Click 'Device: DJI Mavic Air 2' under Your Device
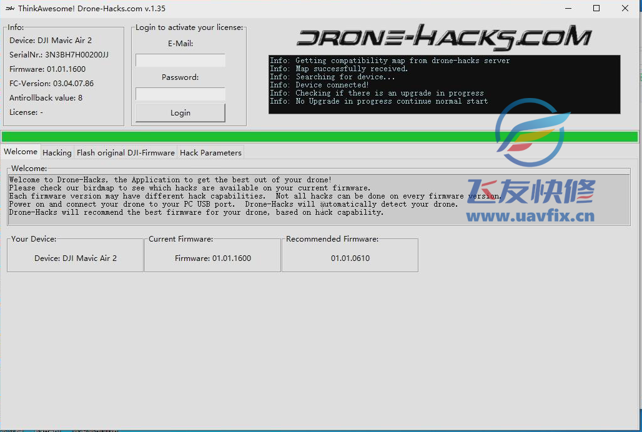 76,258
